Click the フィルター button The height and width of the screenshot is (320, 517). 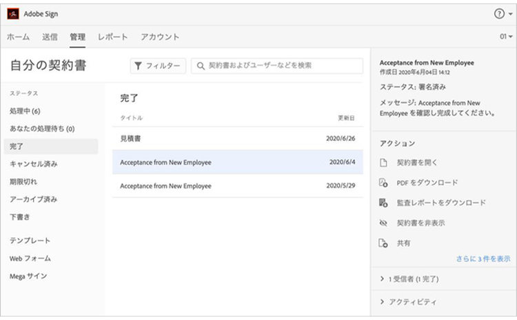158,66
